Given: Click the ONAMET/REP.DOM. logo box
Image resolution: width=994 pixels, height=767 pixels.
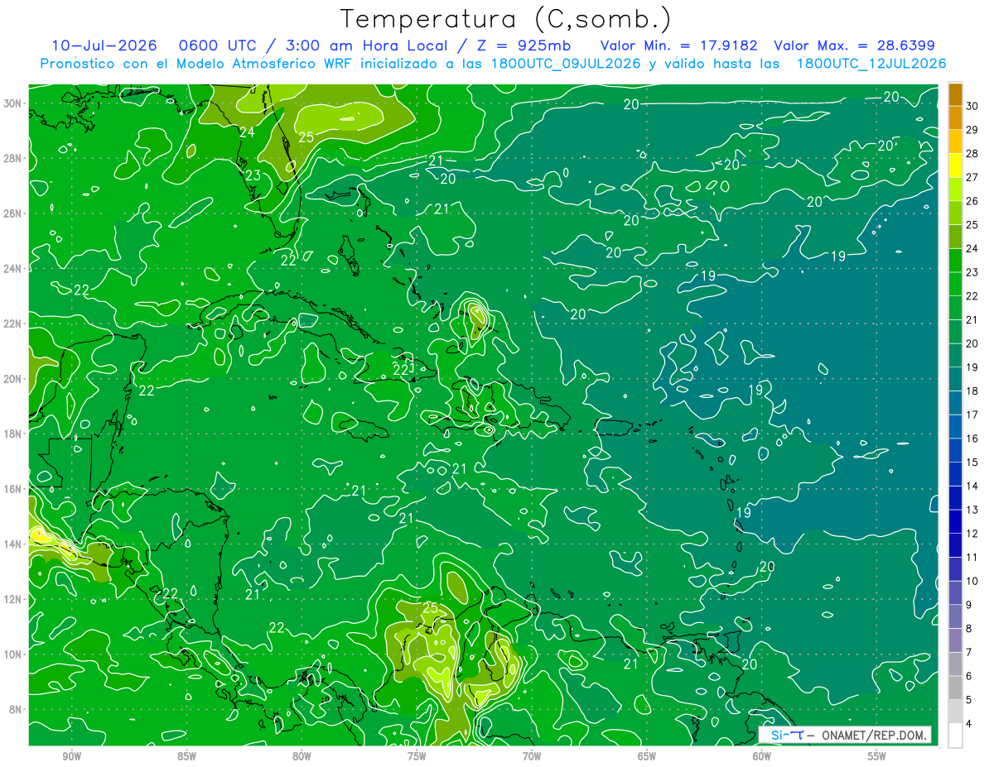Looking at the screenshot, I should click(x=845, y=735).
